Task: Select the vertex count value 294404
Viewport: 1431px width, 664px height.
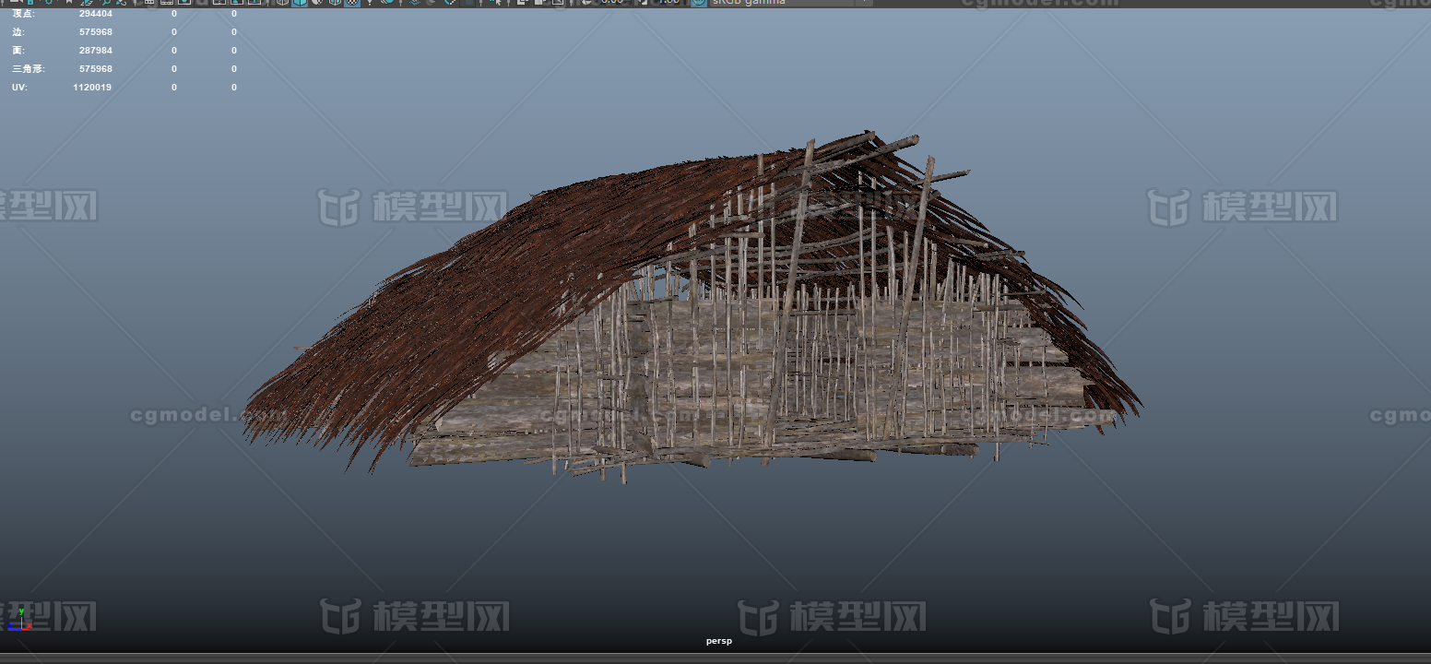Action: [x=96, y=14]
